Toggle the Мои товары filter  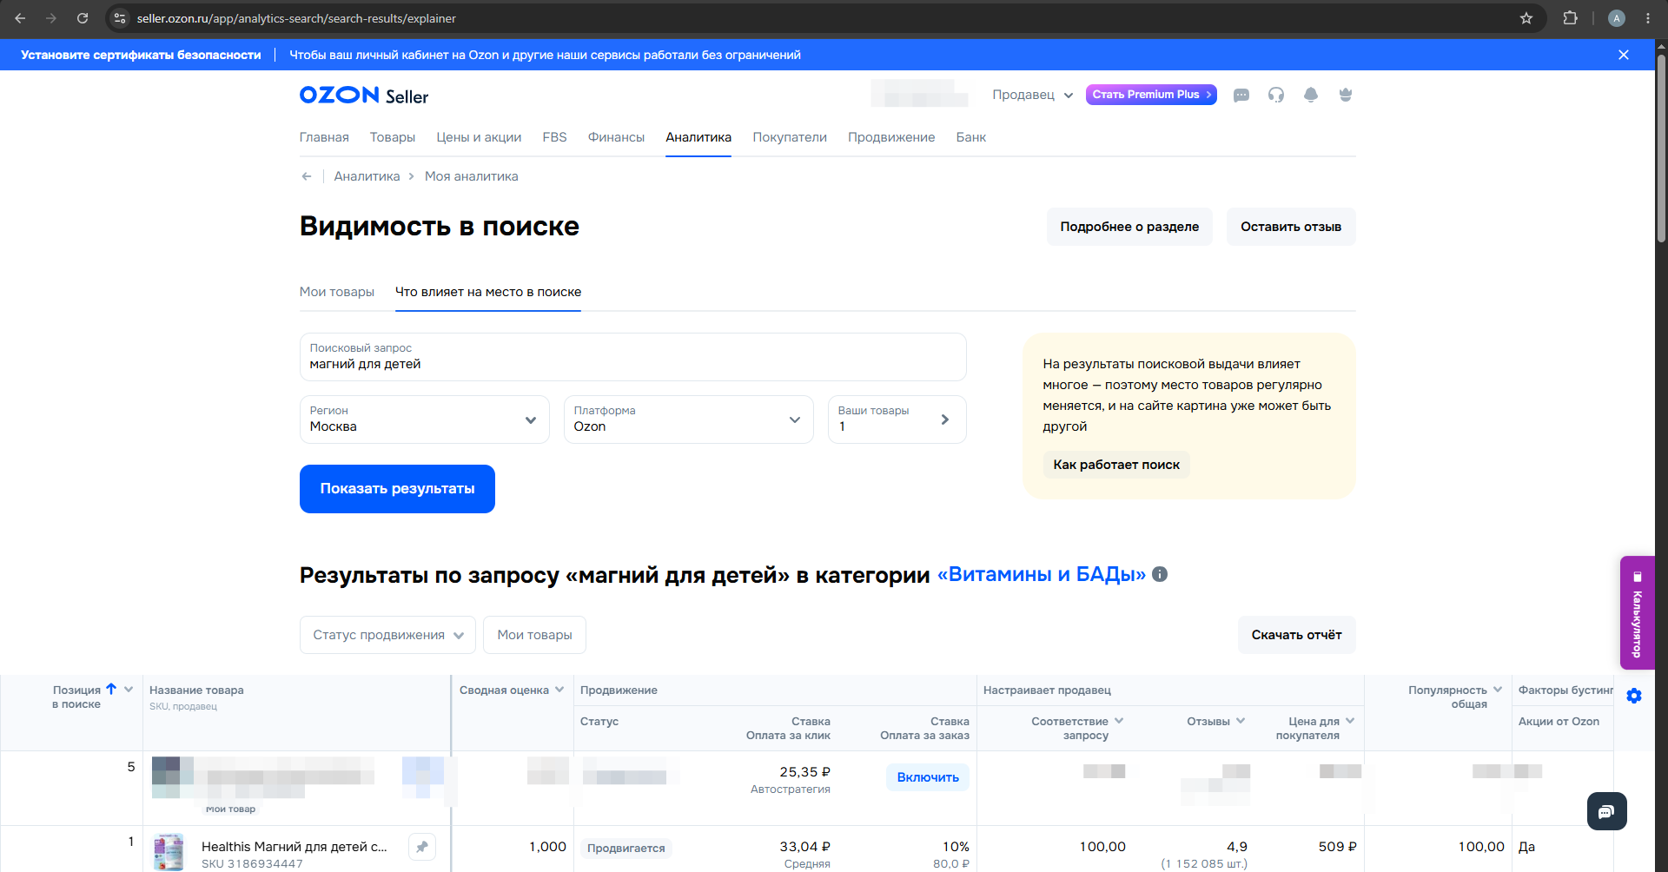(534, 635)
